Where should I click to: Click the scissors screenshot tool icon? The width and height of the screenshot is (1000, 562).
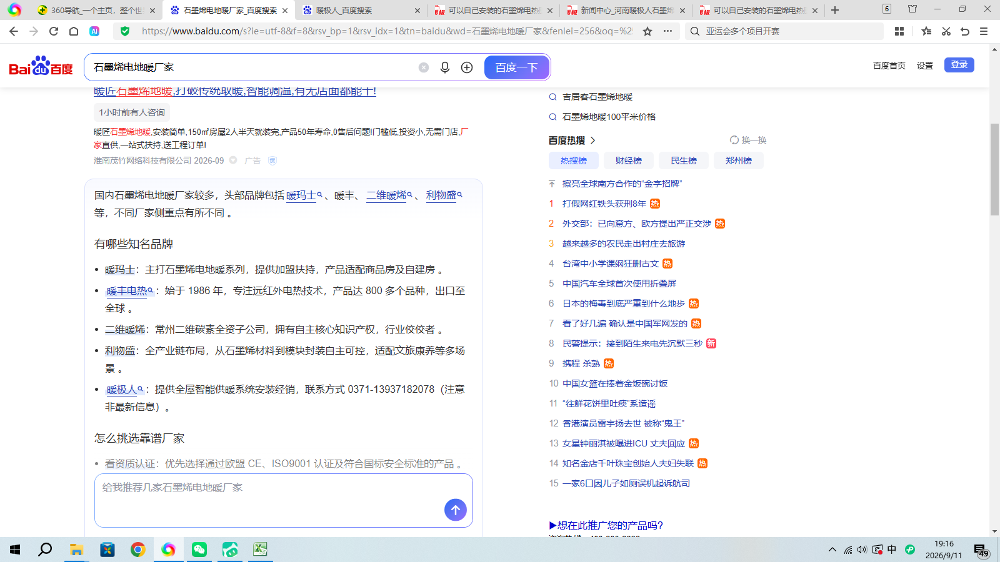[946, 31]
